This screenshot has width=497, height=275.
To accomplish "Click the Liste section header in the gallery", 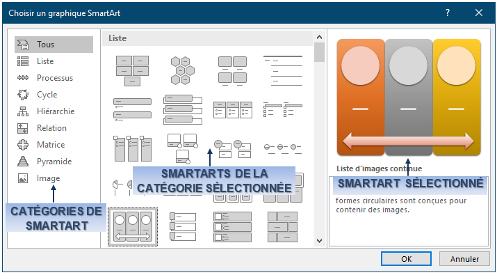I will [x=208, y=38].
